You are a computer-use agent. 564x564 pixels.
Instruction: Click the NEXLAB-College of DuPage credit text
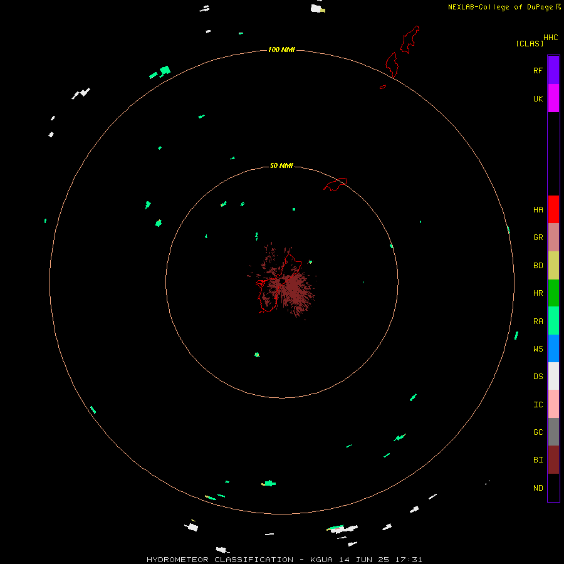click(x=504, y=7)
